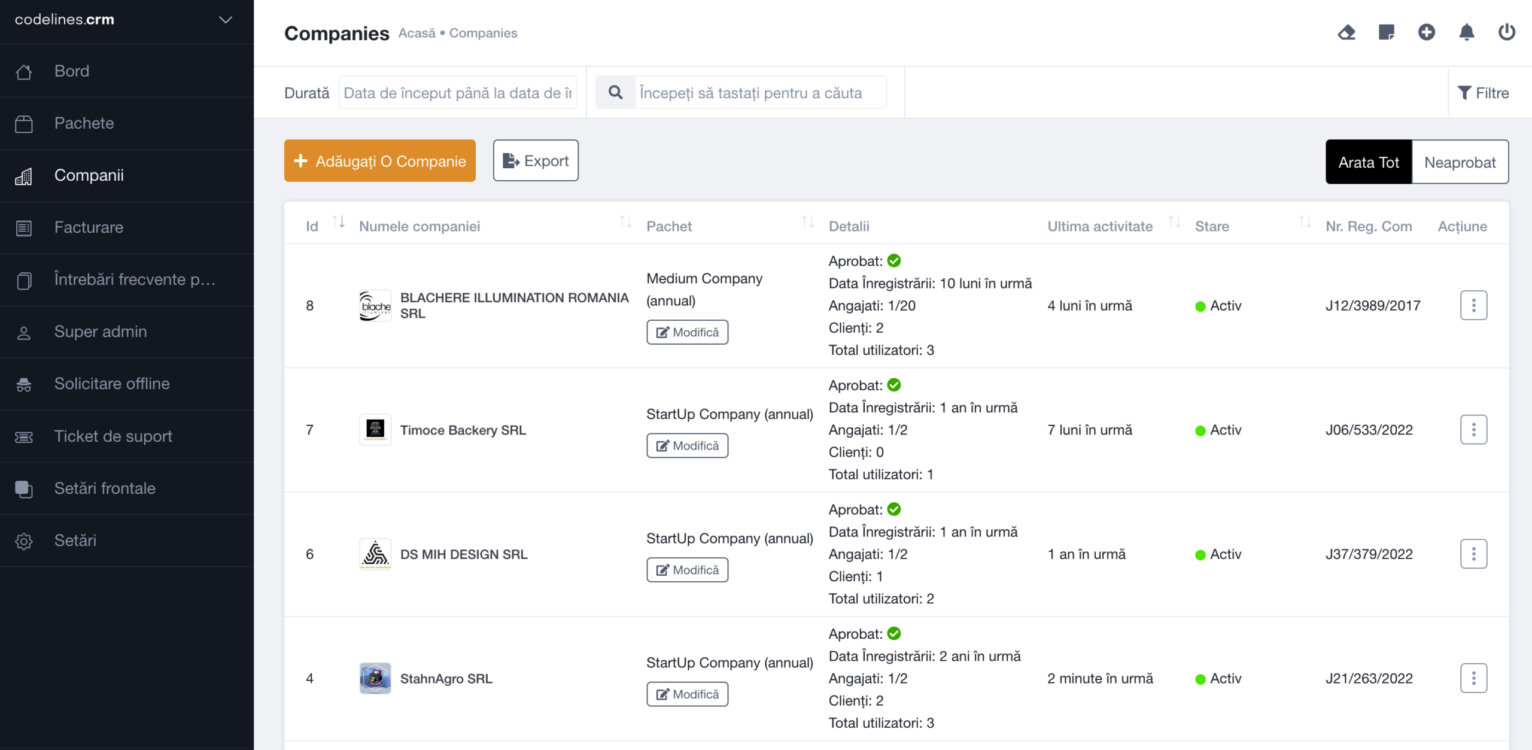
Task: Expand the codelines.crm dropdown chevron
Action: (x=226, y=20)
